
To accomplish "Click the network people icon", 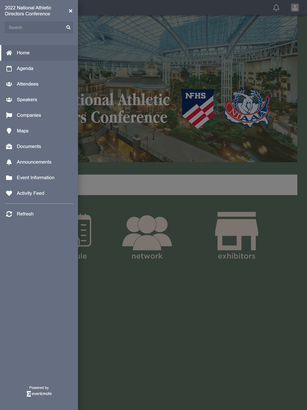I will tap(147, 232).
